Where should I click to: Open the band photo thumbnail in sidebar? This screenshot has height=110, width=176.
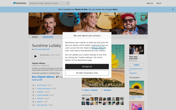click(x=137, y=49)
